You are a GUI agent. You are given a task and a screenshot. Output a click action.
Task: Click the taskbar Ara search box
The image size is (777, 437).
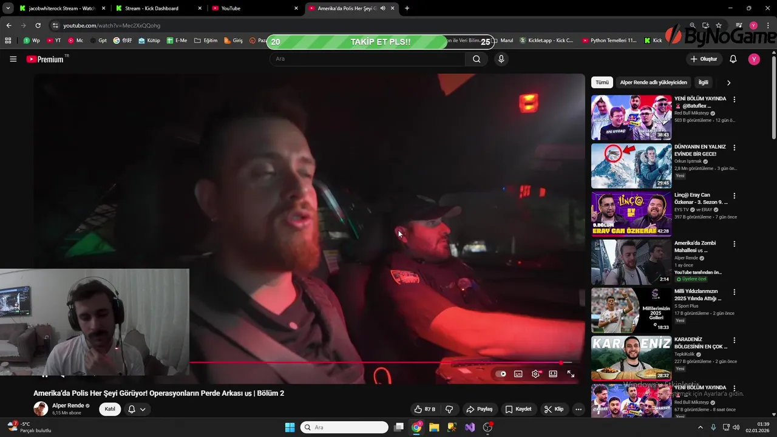[345, 427]
